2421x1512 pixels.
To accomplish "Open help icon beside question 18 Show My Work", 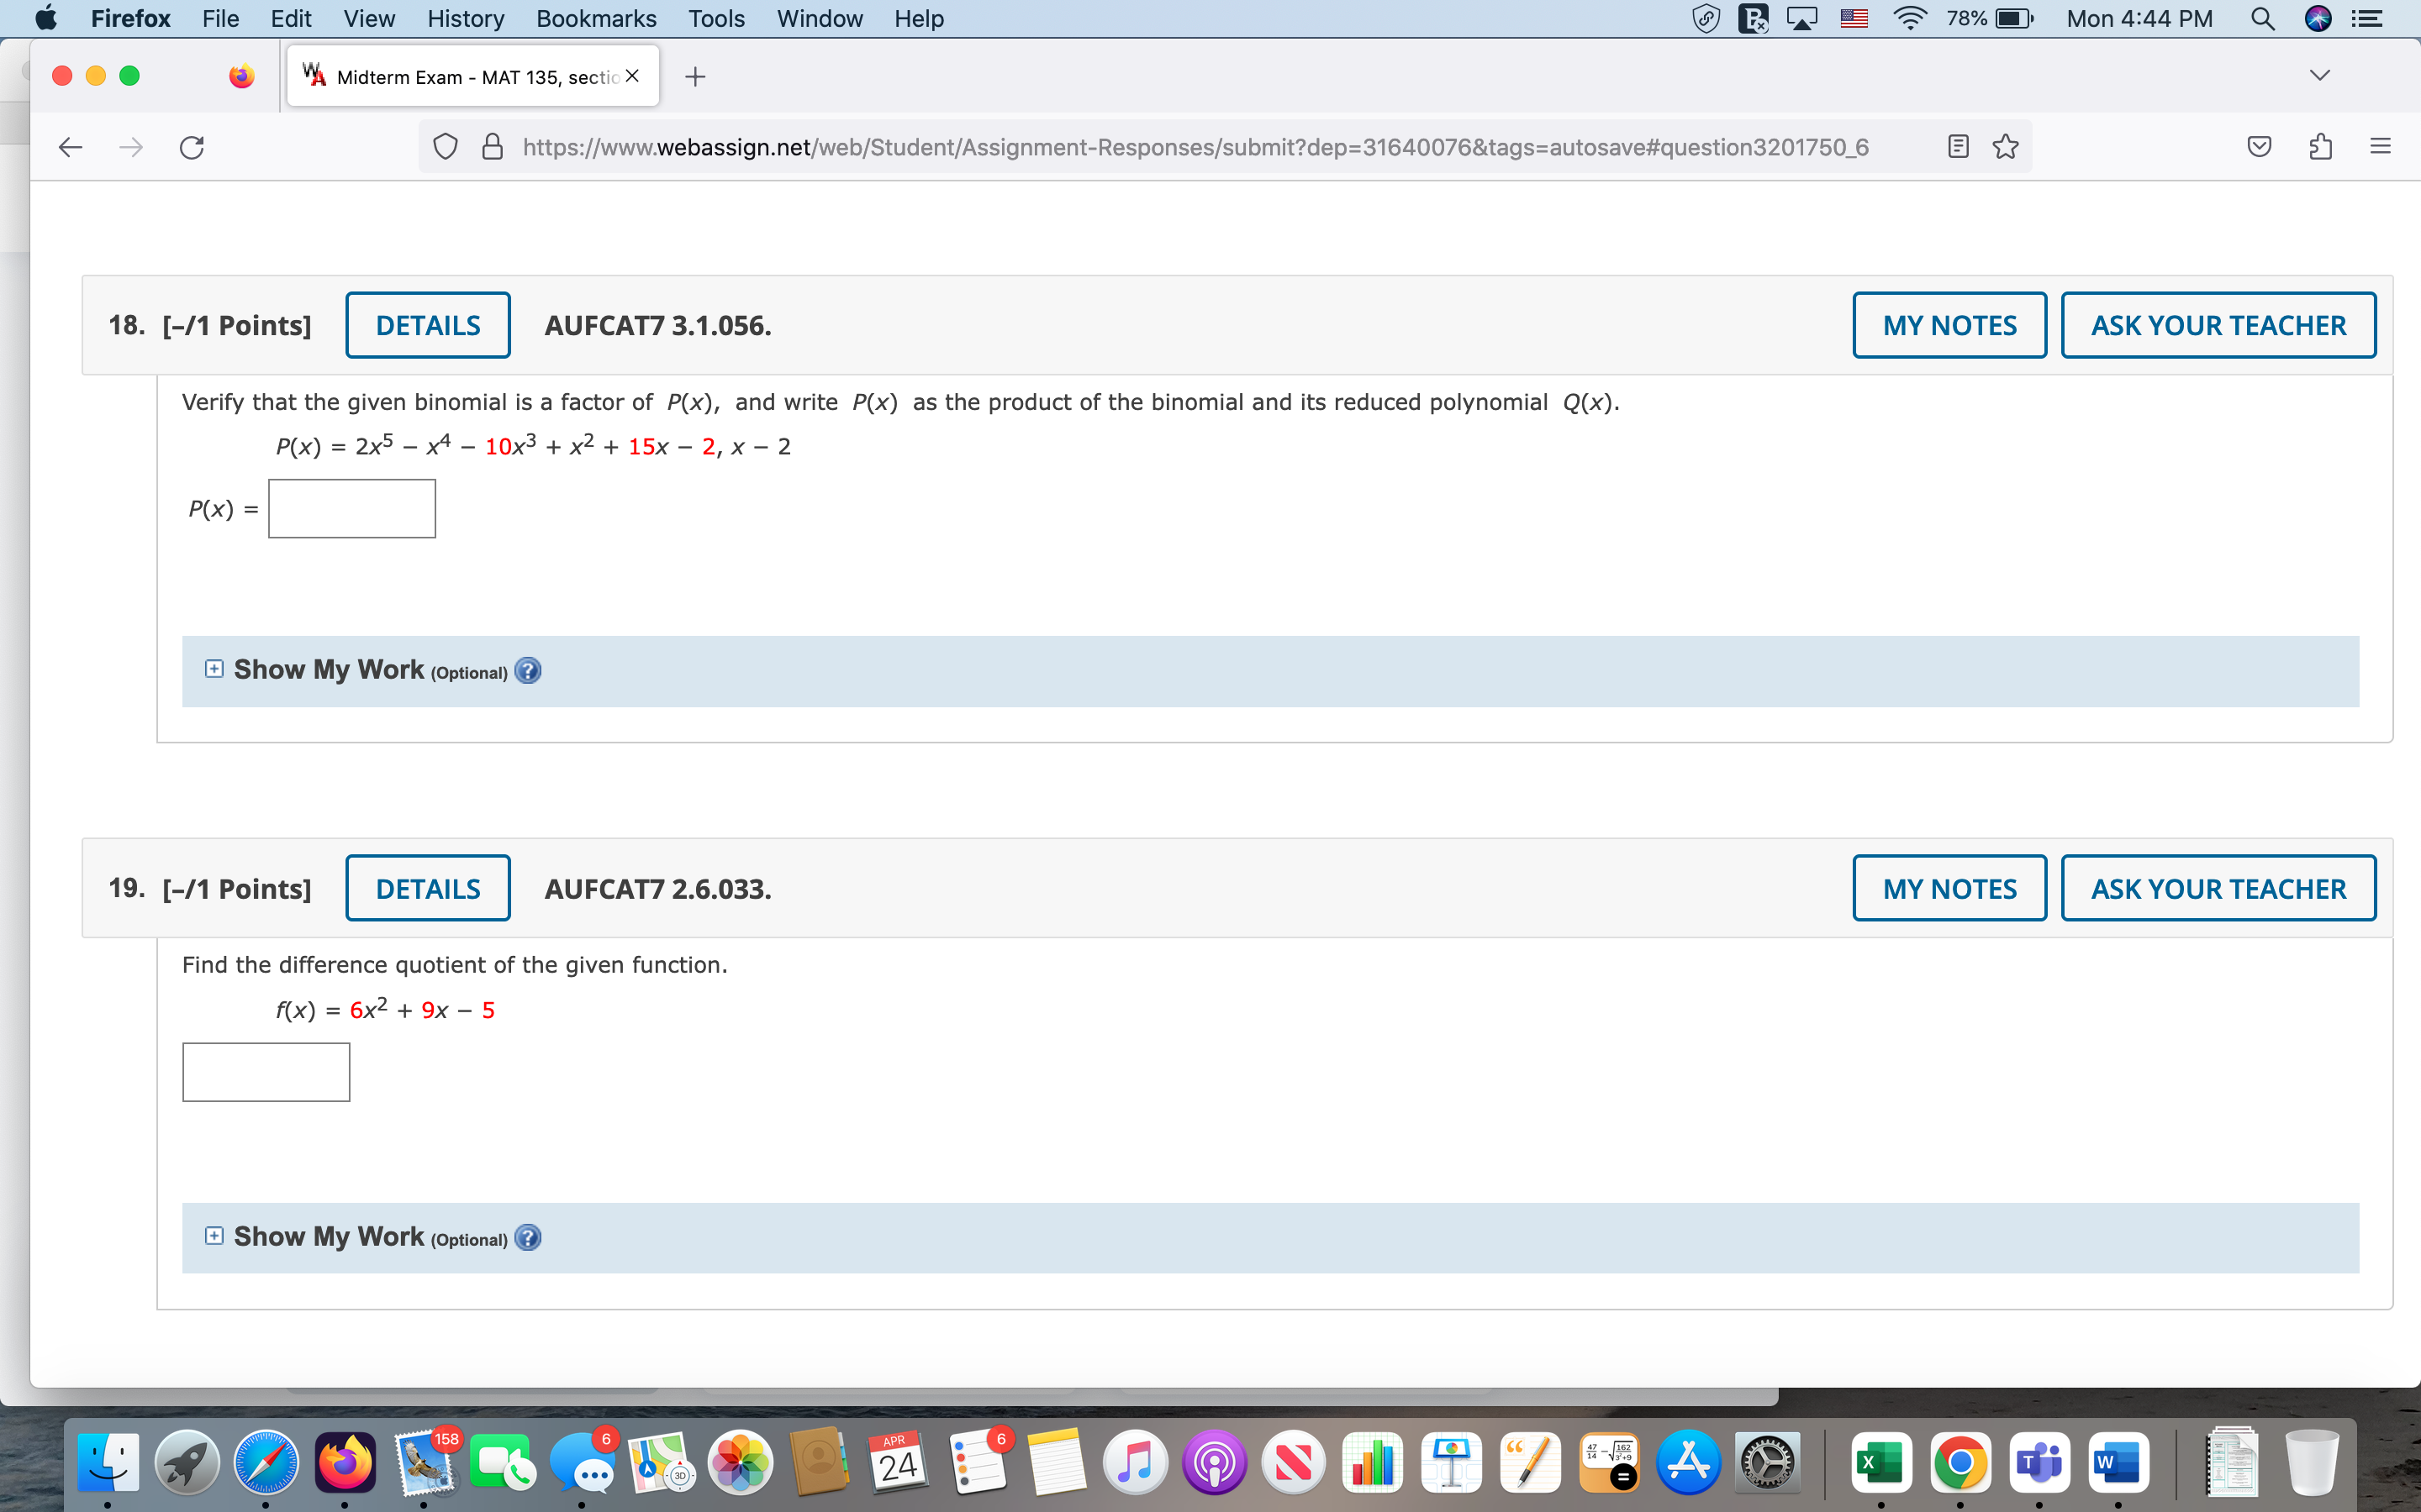I will (527, 671).
